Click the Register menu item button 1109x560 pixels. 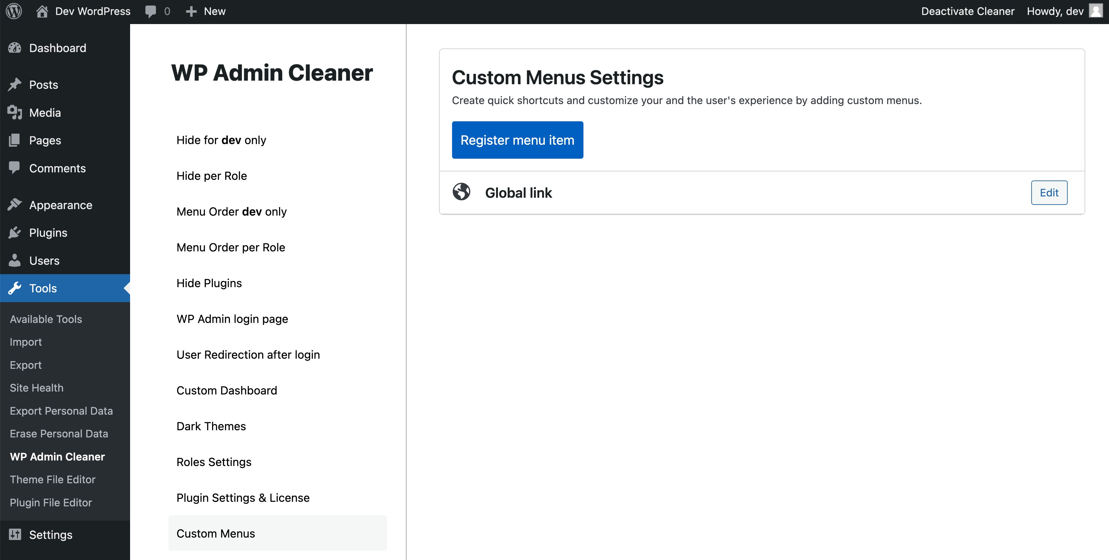[x=517, y=140]
